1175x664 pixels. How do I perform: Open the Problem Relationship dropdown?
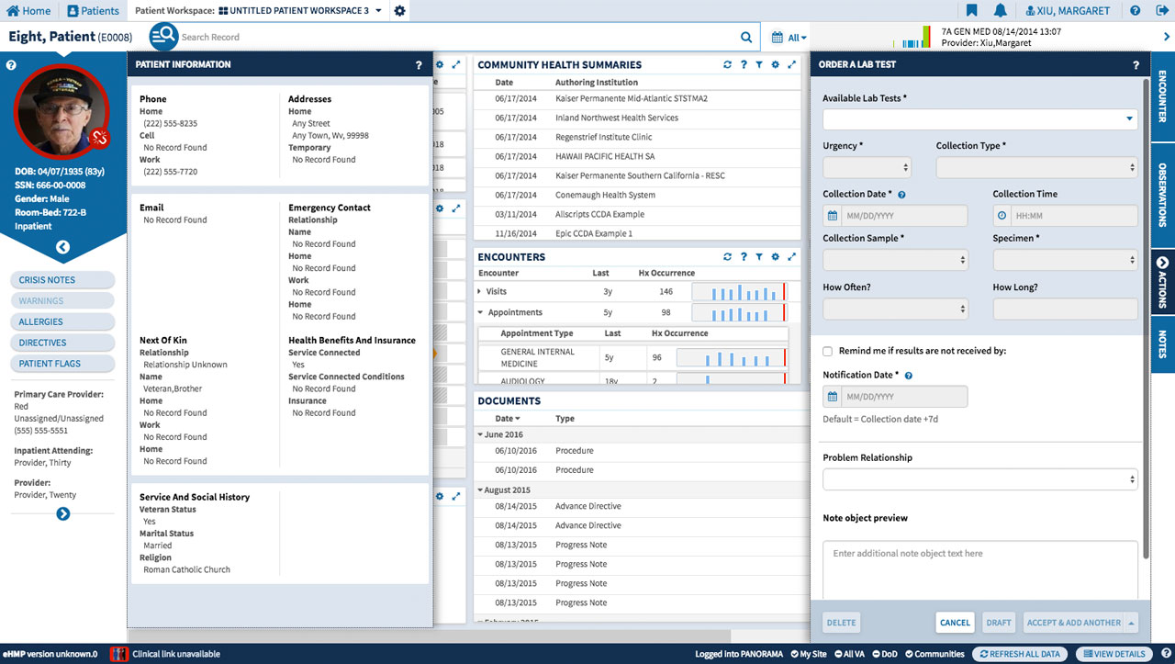coord(980,479)
